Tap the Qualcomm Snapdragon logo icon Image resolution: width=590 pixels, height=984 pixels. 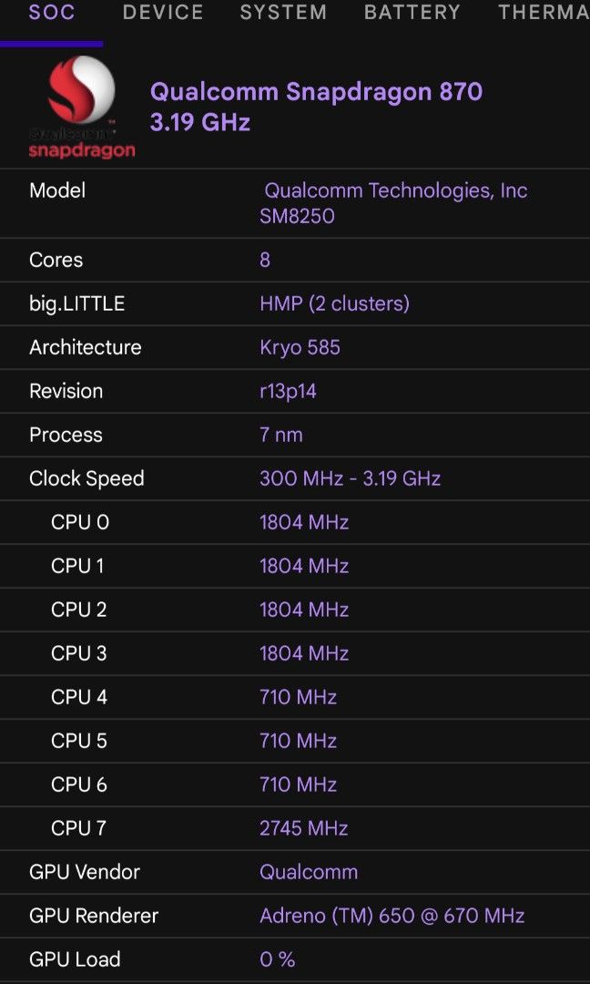(x=81, y=107)
